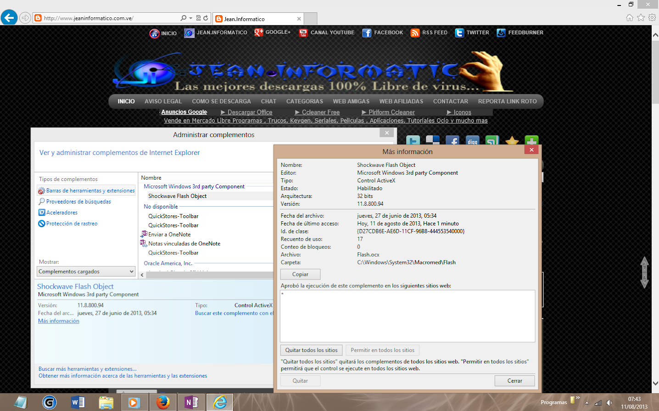Click the browser Forward arrow button
This screenshot has height=411, width=659.
pos(25,18)
